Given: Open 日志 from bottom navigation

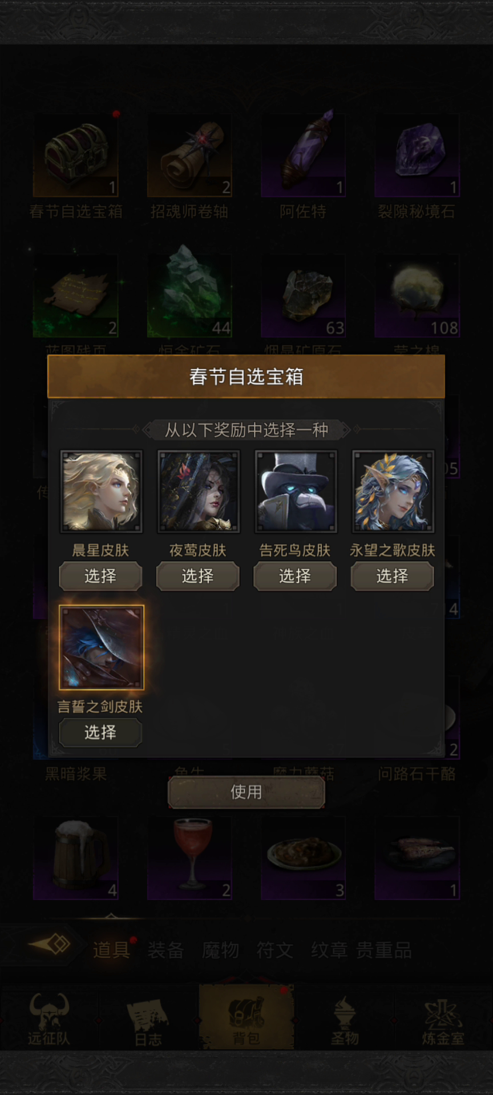Looking at the screenshot, I should point(148,1019).
